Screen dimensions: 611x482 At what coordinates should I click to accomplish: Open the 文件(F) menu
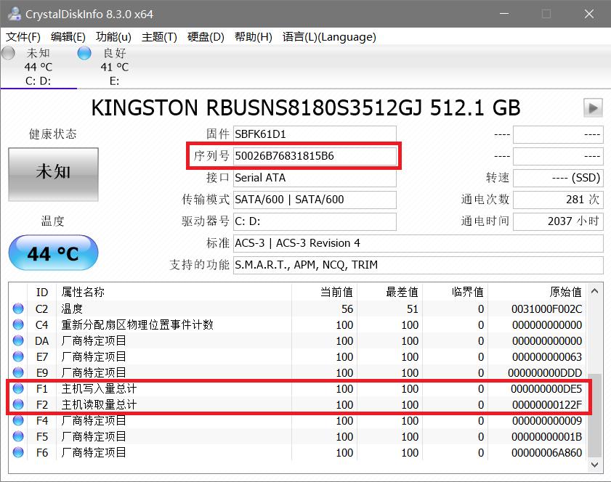(23, 37)
